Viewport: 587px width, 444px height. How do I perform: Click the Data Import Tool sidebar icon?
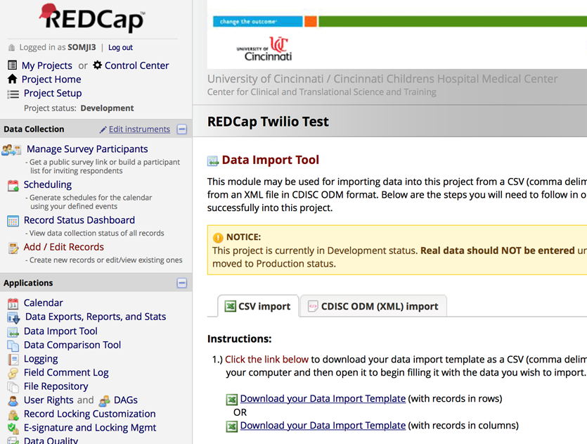coord(13,331)
